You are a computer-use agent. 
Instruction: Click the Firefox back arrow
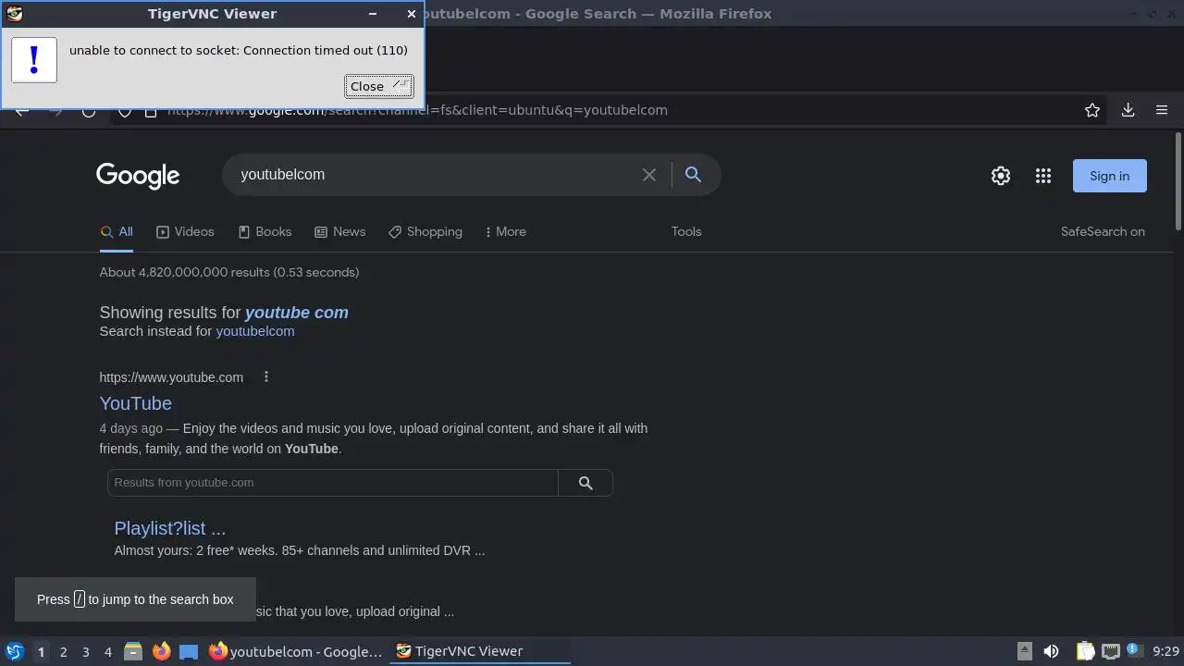(x=22, y=111)
